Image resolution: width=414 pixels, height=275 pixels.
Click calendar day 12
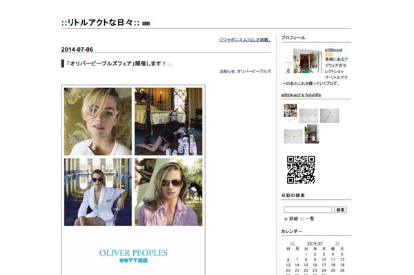coord(342,260)
